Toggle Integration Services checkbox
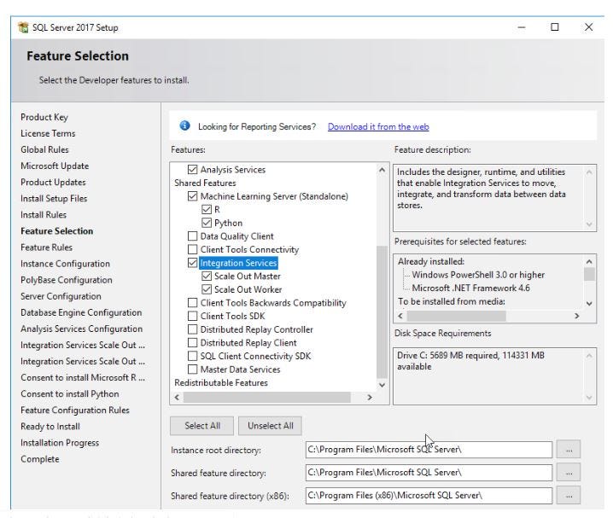The height and width of the screenshot is (518, 613). coord(192,263)
